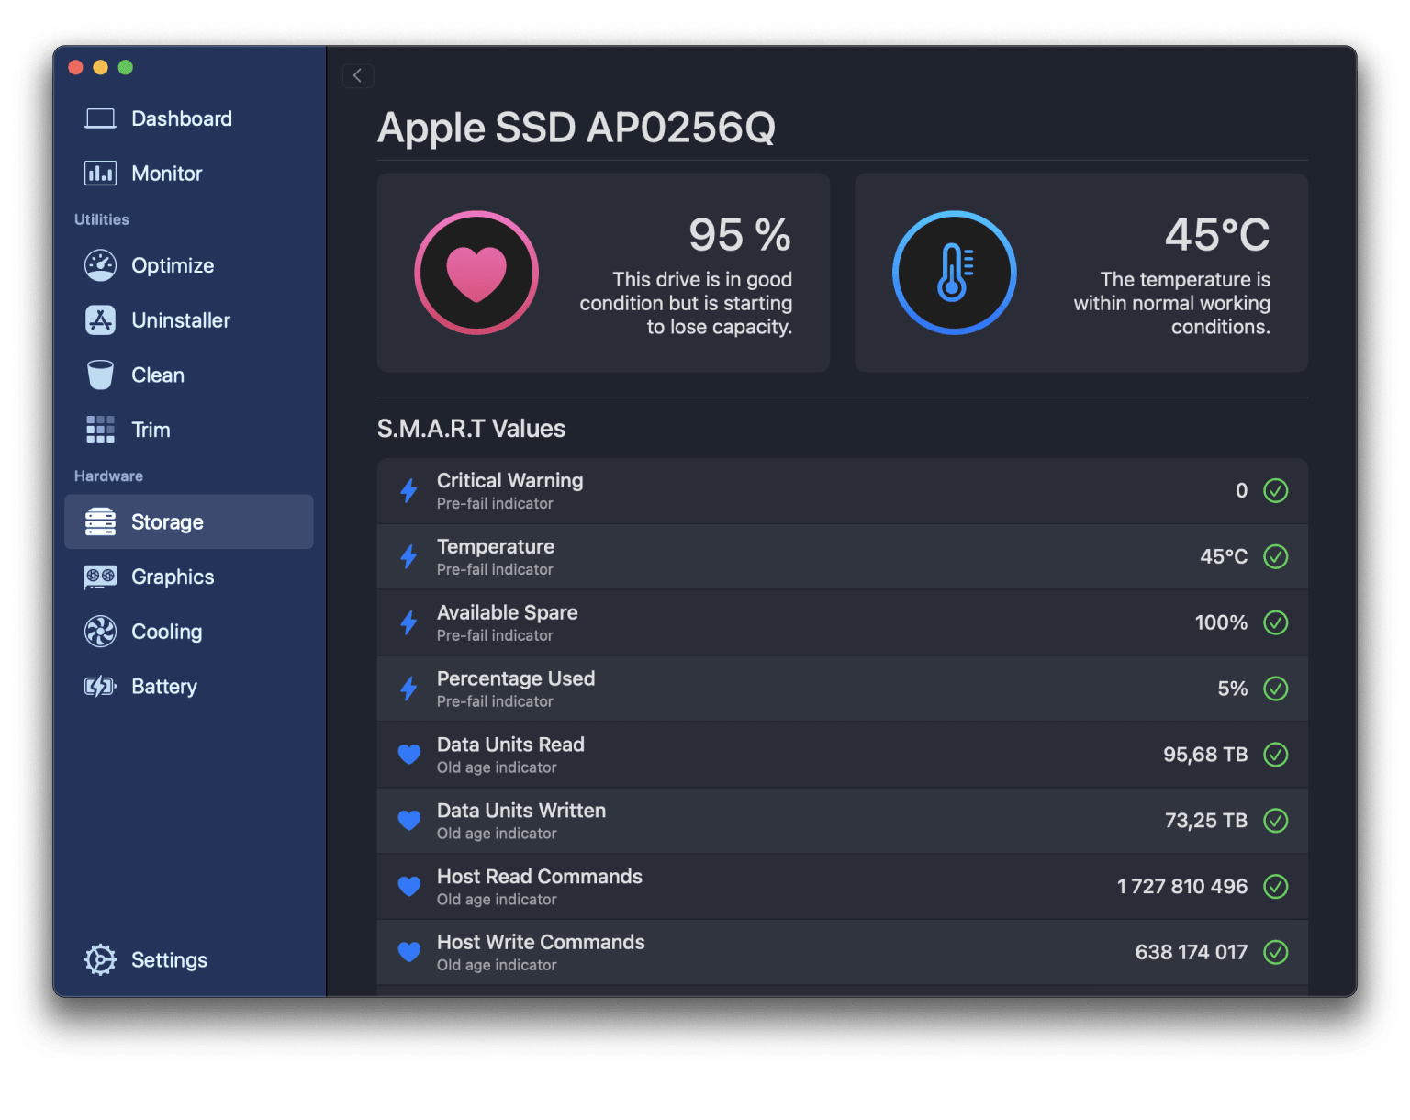The height and width of the screenshot is (1120, 1410).
Task: Open the Trim utility
Action: (151, 430)
